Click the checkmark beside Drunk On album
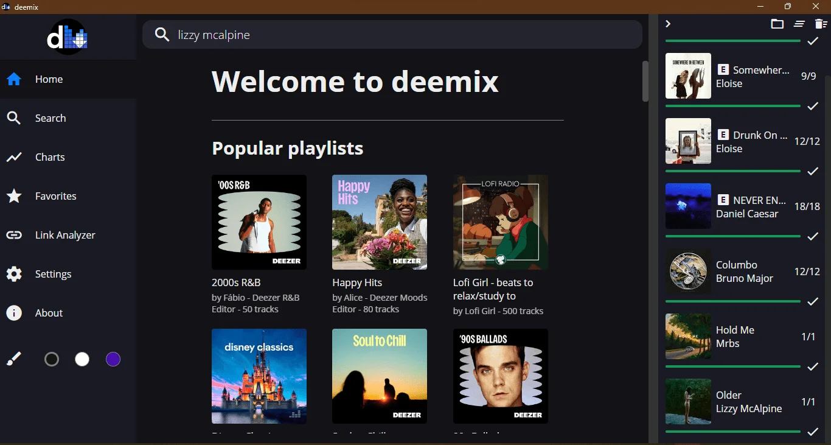 813,171
